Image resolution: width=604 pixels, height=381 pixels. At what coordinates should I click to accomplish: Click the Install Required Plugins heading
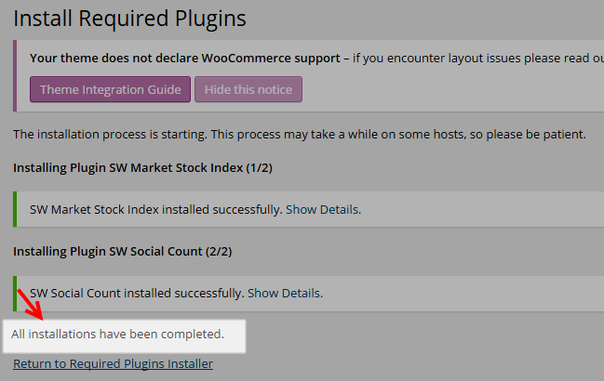(x=129, y=19)
